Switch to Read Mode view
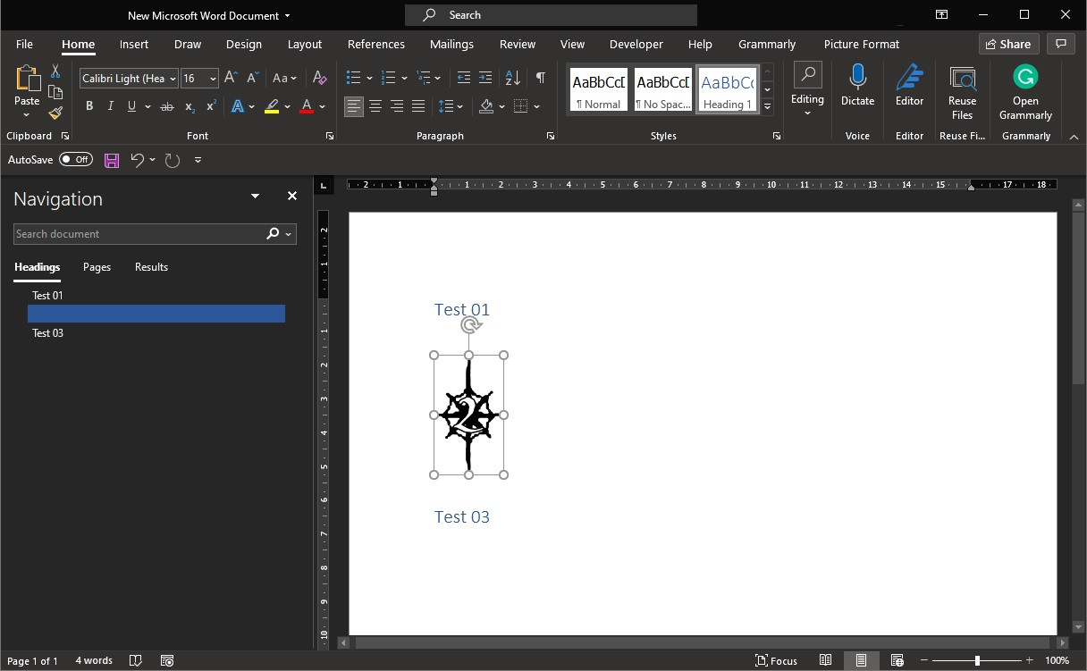This screenshot has width=1087, height=671. [x=826, y=660]
